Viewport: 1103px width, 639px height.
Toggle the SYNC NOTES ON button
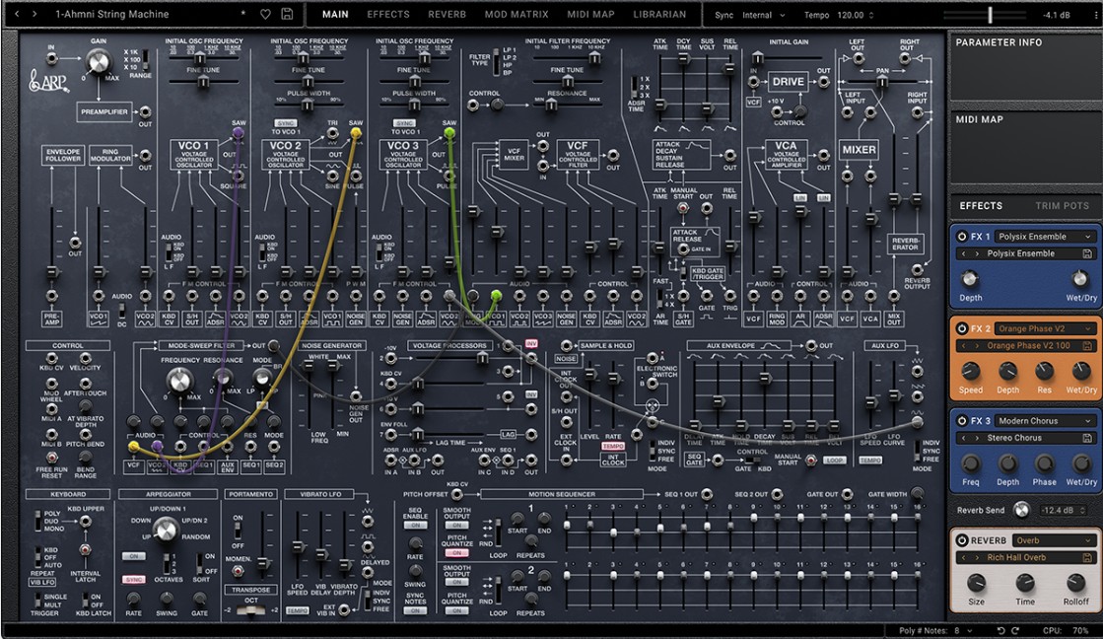pos(415,610)
